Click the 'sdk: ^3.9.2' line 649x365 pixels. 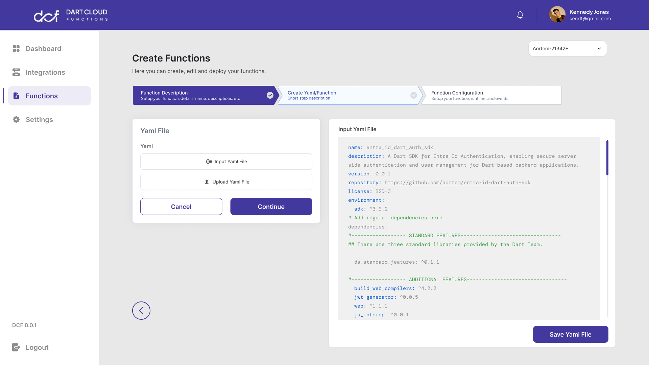371,209
